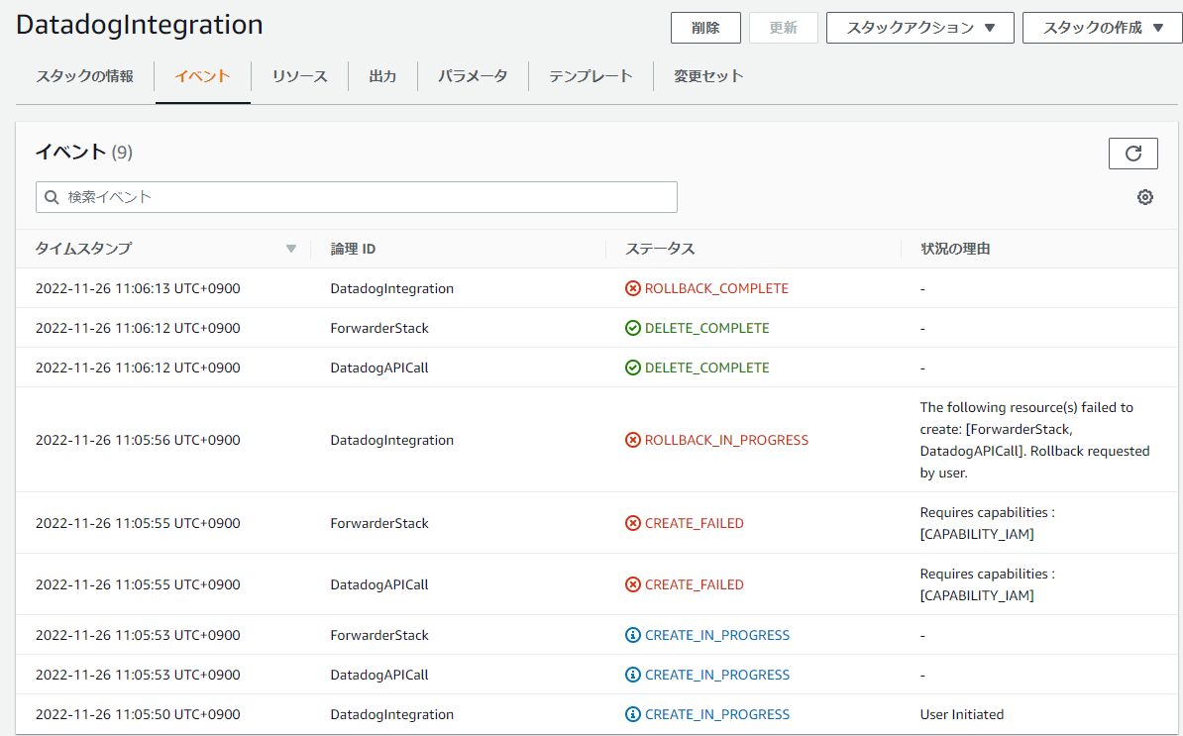
Task: Click 'User Initiated' status reason
Action: point(962,714)
